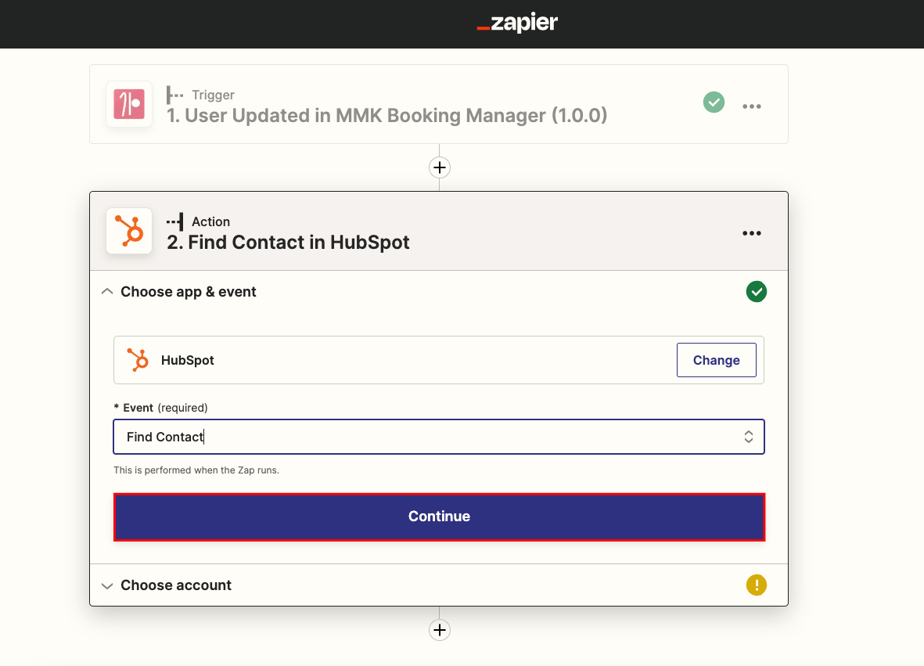Add a new step below the action
This screenshot has height=666, width=924.
pos(440,630)
